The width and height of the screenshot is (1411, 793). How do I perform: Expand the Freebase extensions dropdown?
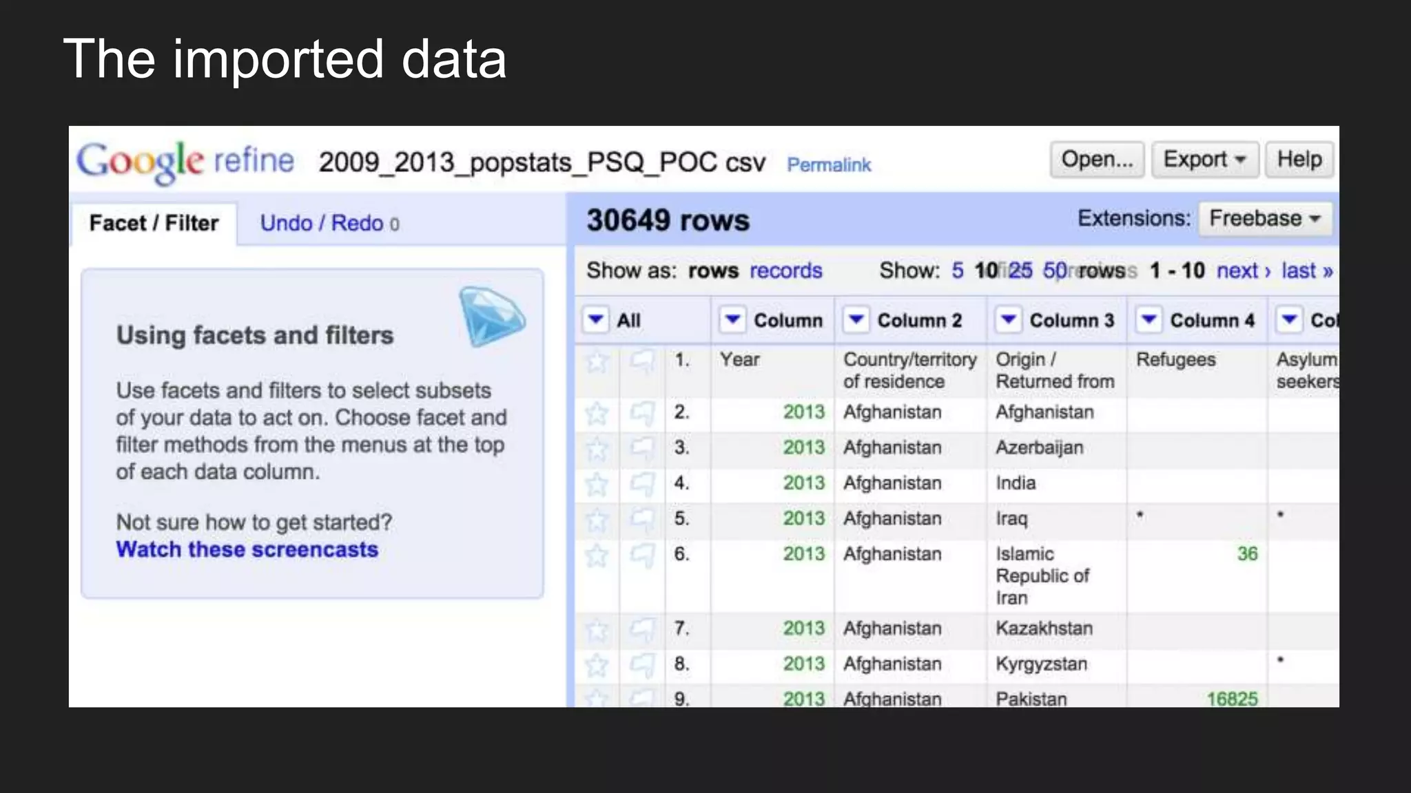tap(1266, 219)
